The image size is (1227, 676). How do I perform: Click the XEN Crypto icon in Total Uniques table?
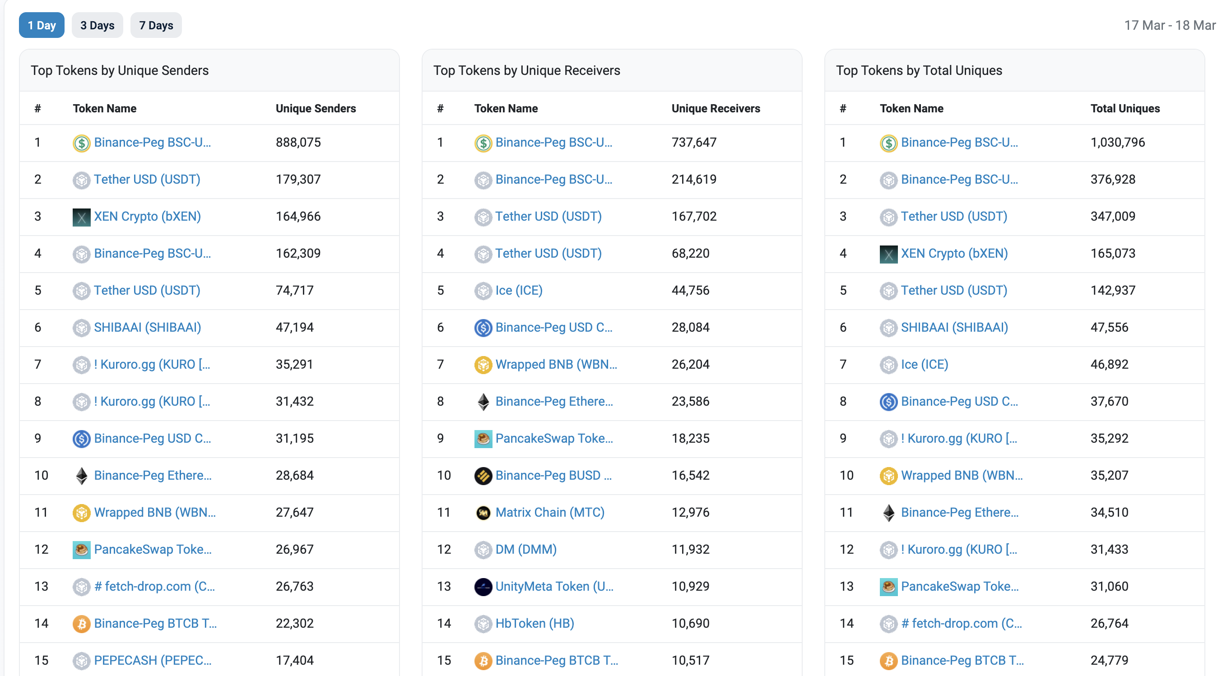888,254
